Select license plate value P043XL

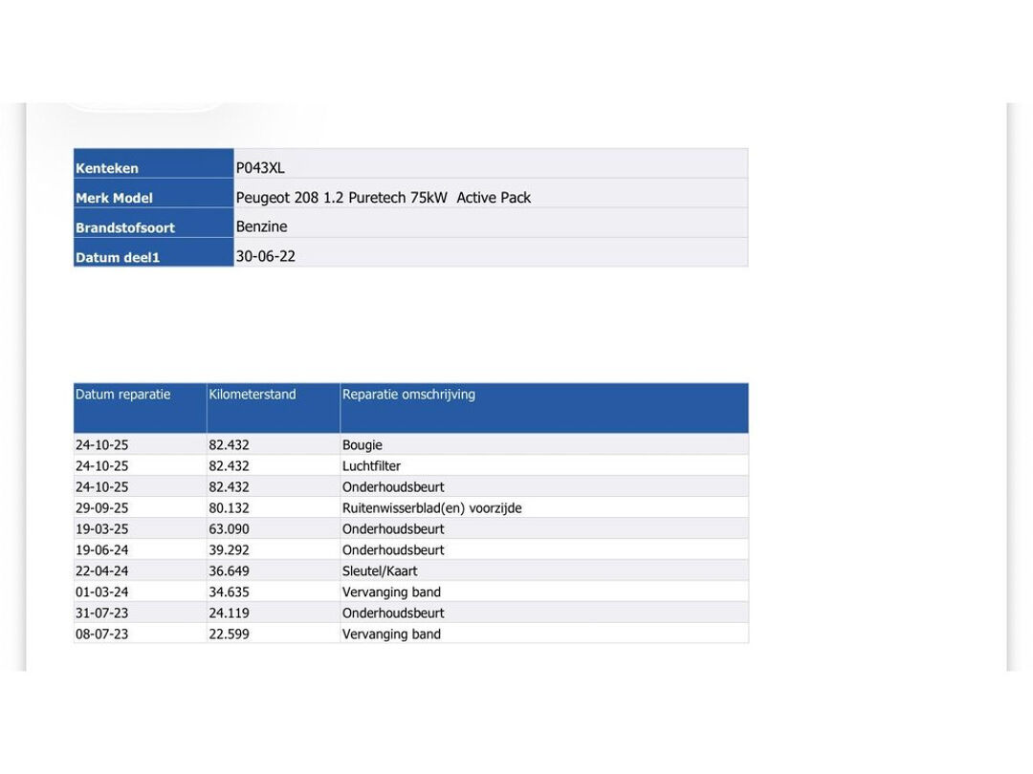260,168
